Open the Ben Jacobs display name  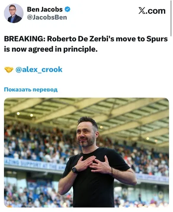click(45, 9)
